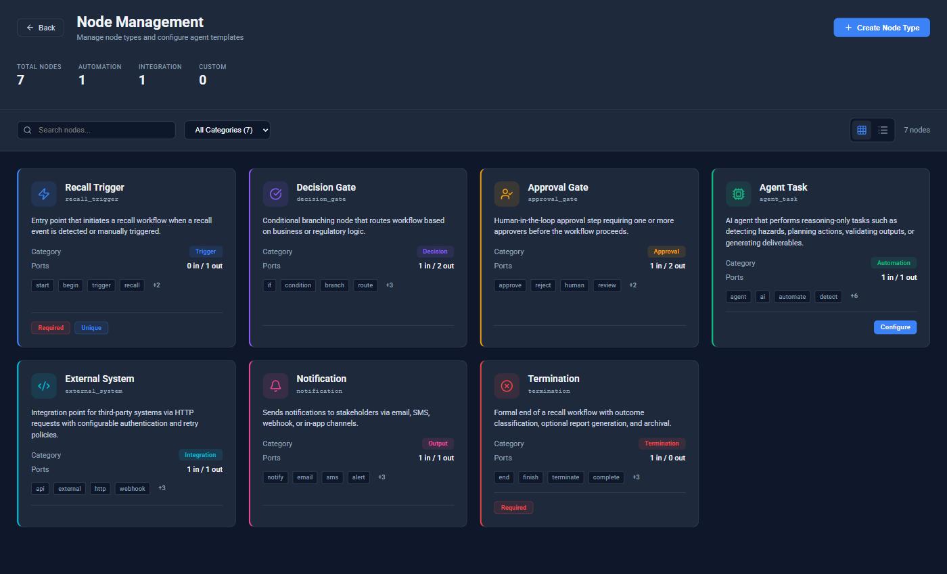Click the Decision Gate checkmark circle icon
The height and width of the screenshot is (574, 947).
click(275, 194)
